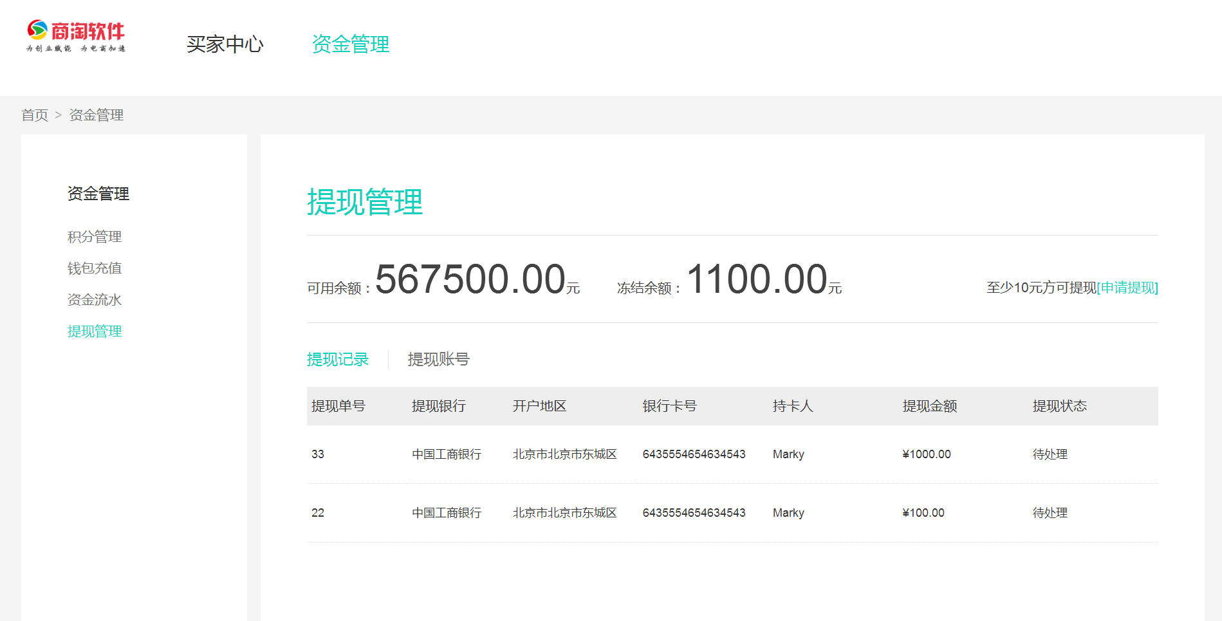Screen dimensions: 1222x621
Task: Click the 提现金额 column header
Action: click(x=929, y=406)
